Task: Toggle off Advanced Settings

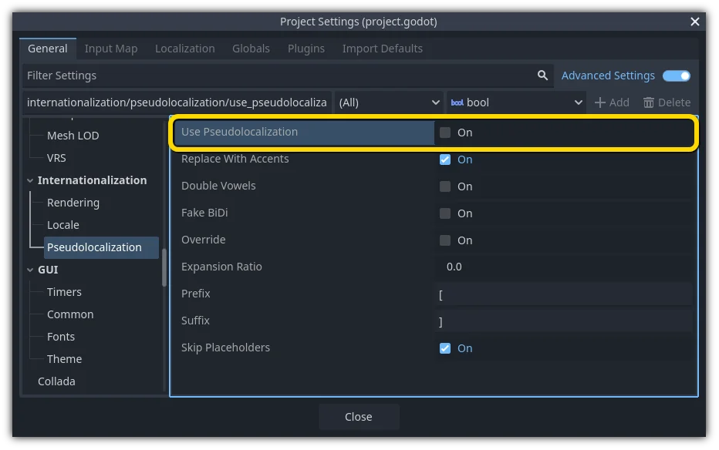Action: click(x=677, y=76)
